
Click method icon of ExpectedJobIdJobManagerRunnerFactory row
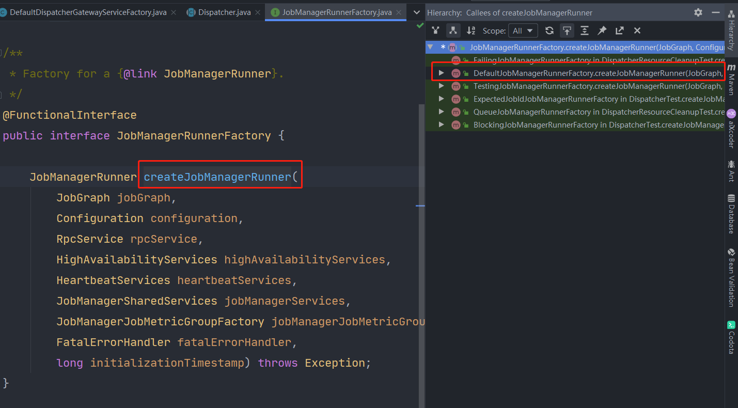(456, 99)
